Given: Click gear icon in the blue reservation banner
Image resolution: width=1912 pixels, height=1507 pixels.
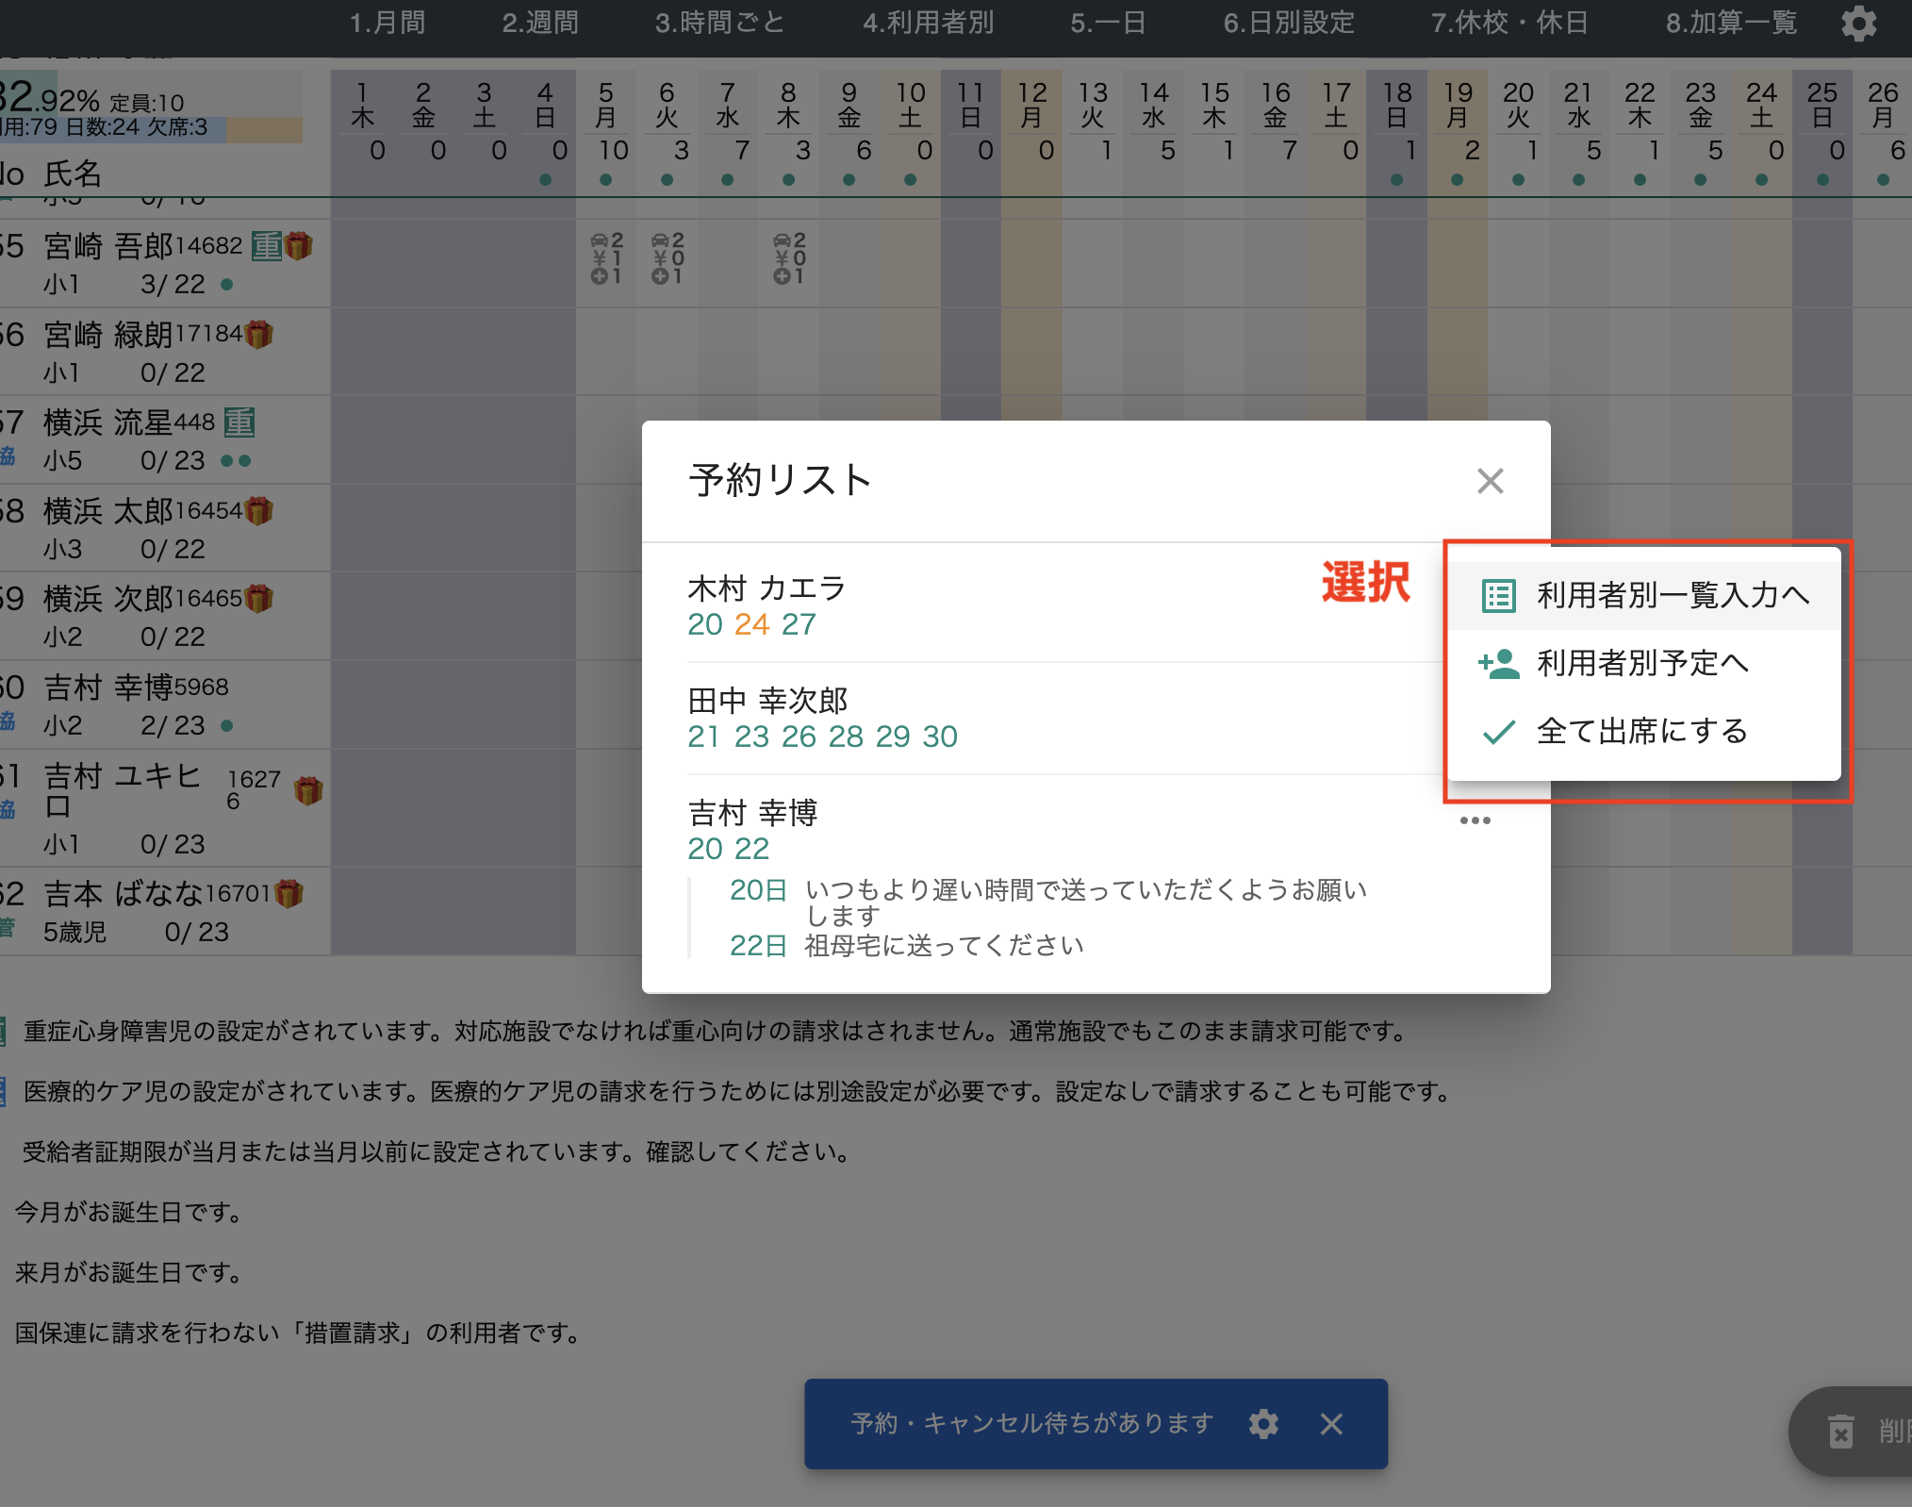Looking at the screenshot, I should point(1263,1424).
